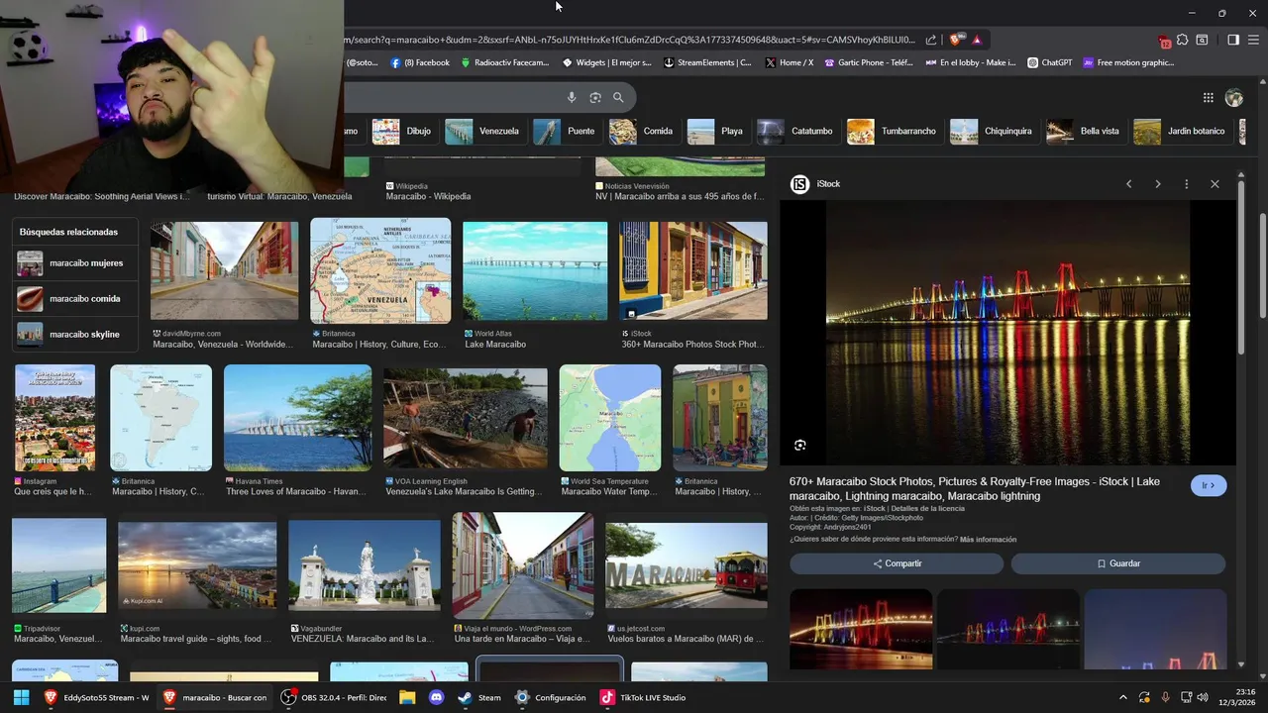Open Brave Rewards triangle icon

[x=977, y=40]
